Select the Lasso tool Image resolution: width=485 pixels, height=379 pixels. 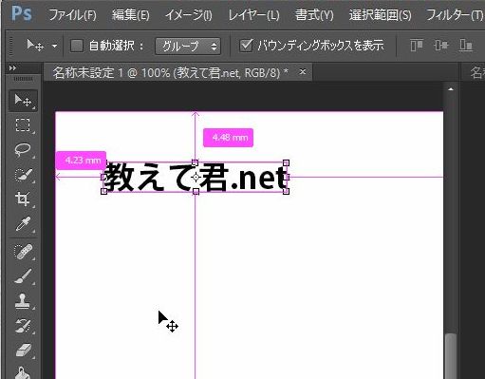point(23,149)
